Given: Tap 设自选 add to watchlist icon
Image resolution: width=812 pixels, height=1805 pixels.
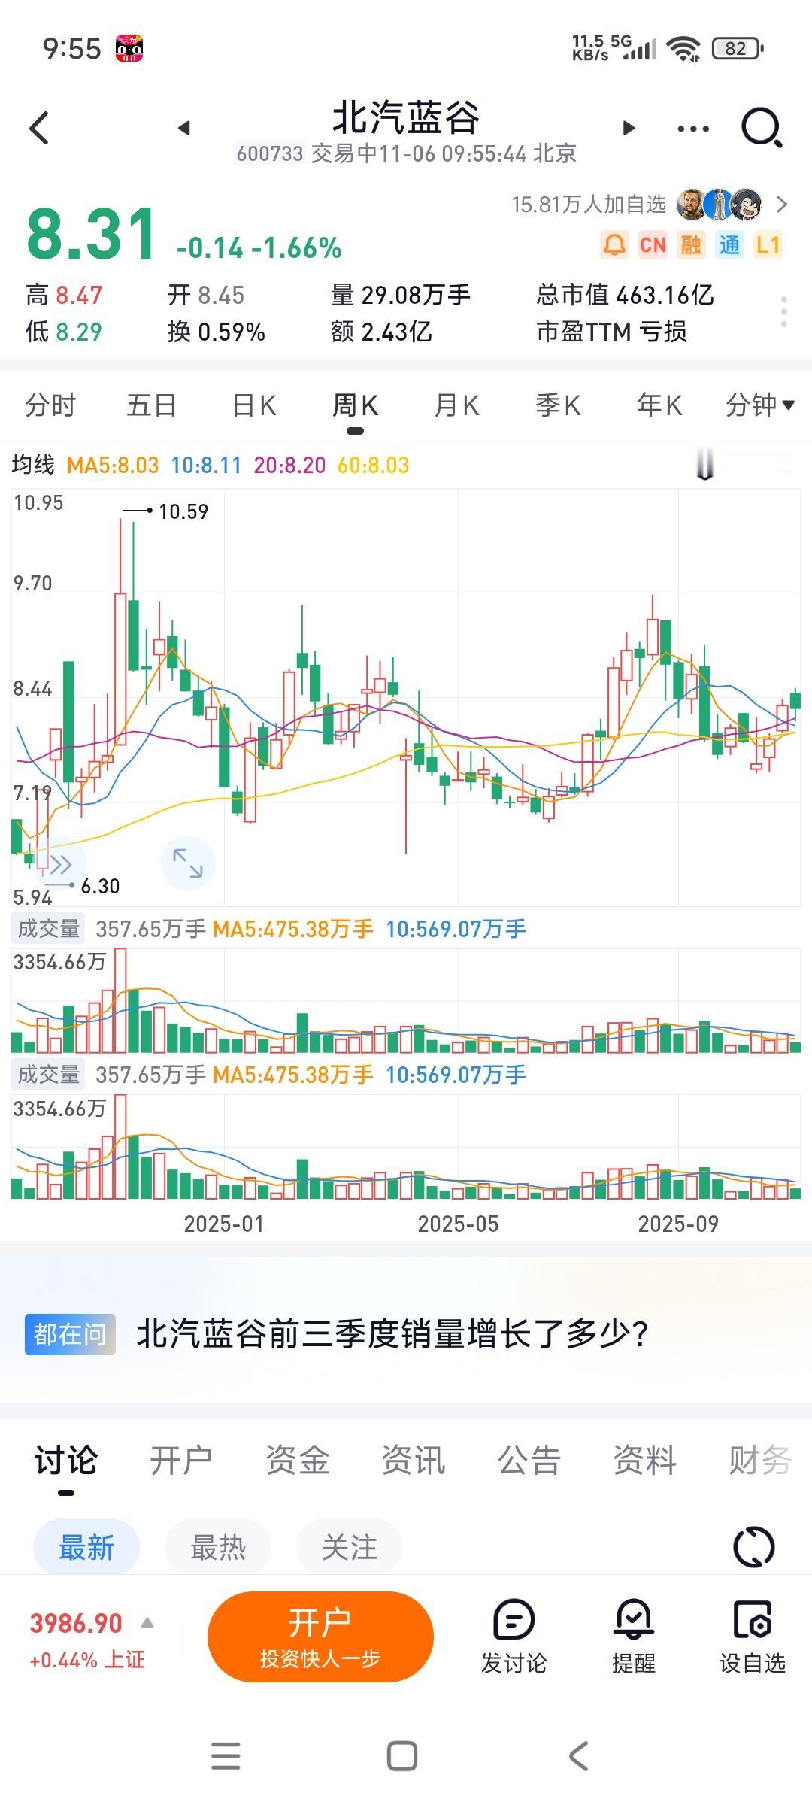Looking at the screenshot, I should pos(753,1637).
